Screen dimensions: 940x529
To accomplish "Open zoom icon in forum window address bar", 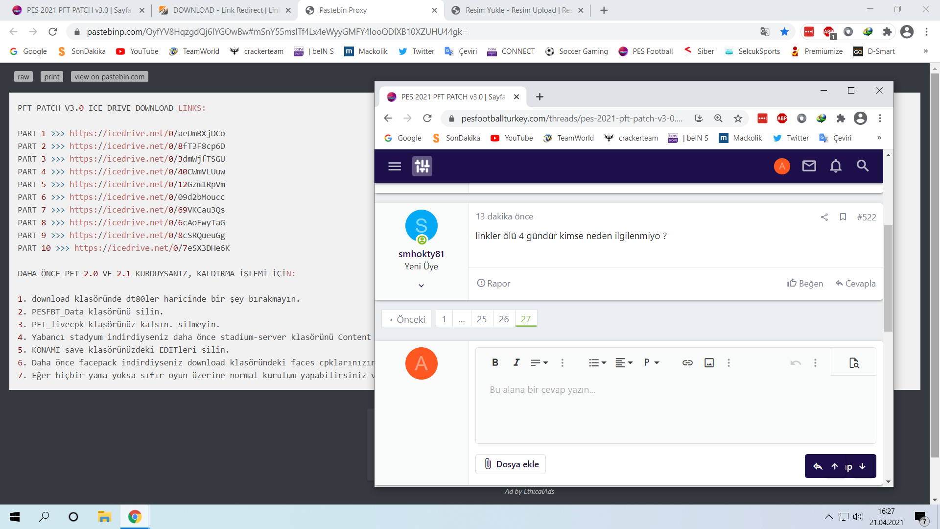I will pyautogui.click(x=718, y=119).
